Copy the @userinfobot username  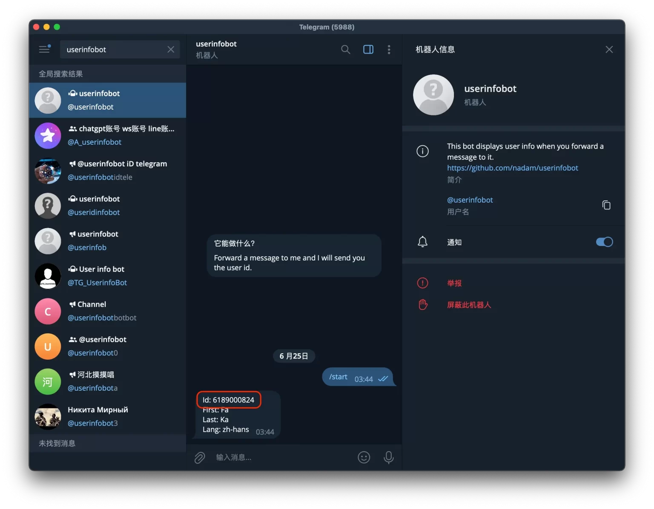pos(606,205)
